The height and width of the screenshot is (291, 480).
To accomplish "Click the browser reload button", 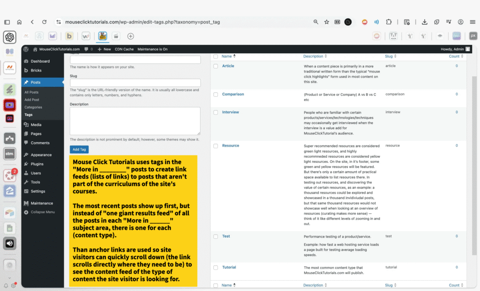I will [x=44, y=22].
